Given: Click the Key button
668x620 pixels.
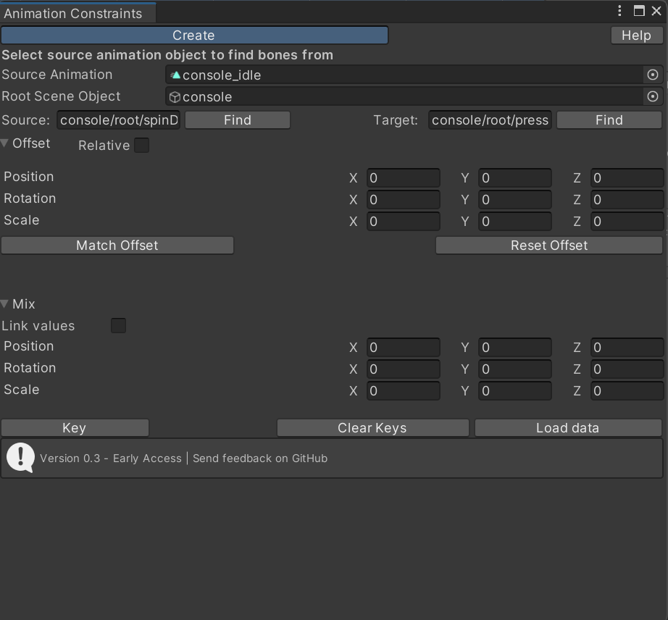Looking at the screenshot, I should pyautogui.click(x=75, y=427).
